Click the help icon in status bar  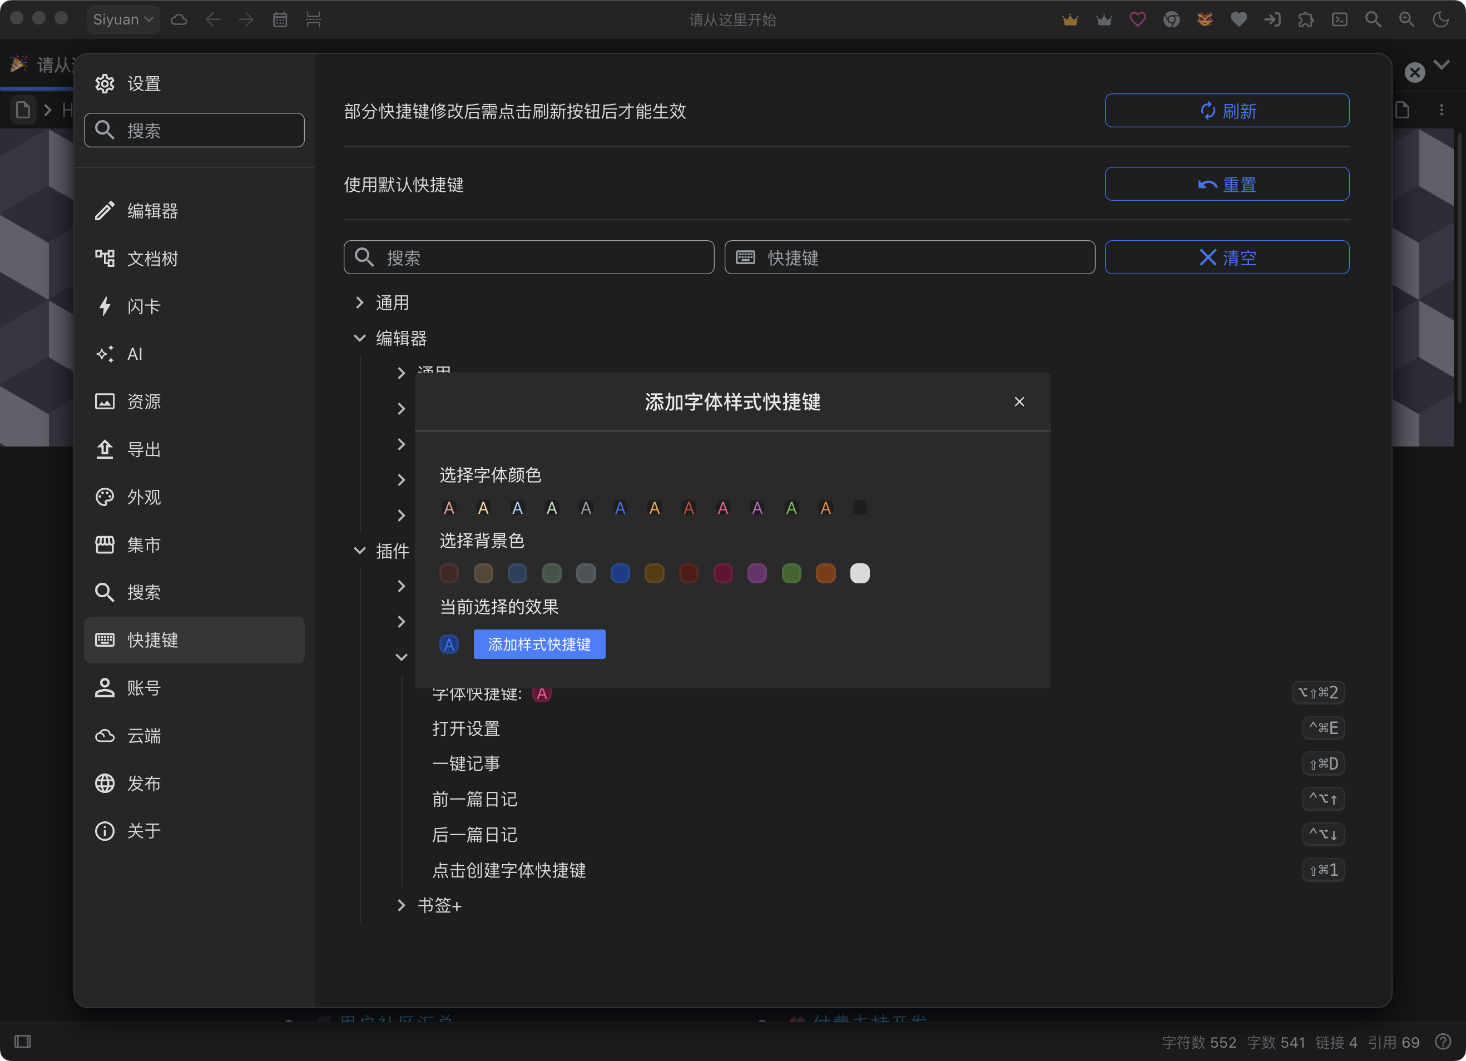coord(1443,1042)
